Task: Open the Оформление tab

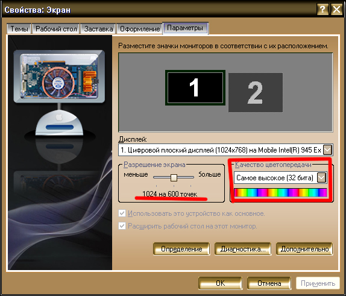Action: 140,29
